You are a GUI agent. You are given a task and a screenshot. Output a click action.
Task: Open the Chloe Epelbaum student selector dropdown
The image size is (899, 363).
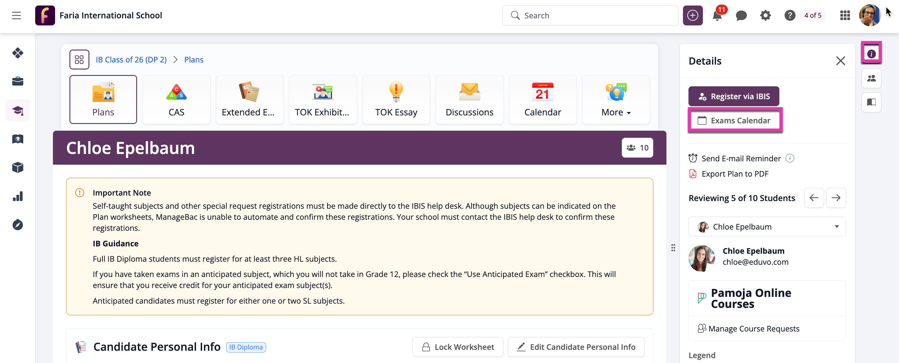pyautogui.click(x=767, y=226)
